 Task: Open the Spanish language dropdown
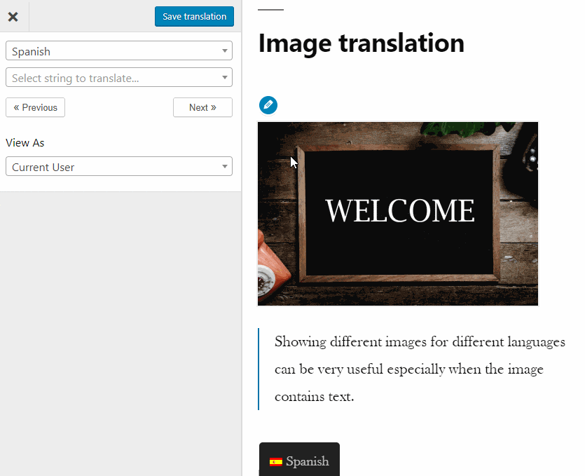[119, 50]
